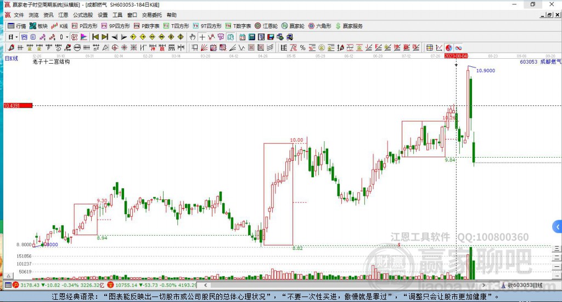
Task: Expand the candle style dropdown arrow
Action: (67, 37)
